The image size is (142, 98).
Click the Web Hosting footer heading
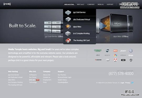(13, 71)
